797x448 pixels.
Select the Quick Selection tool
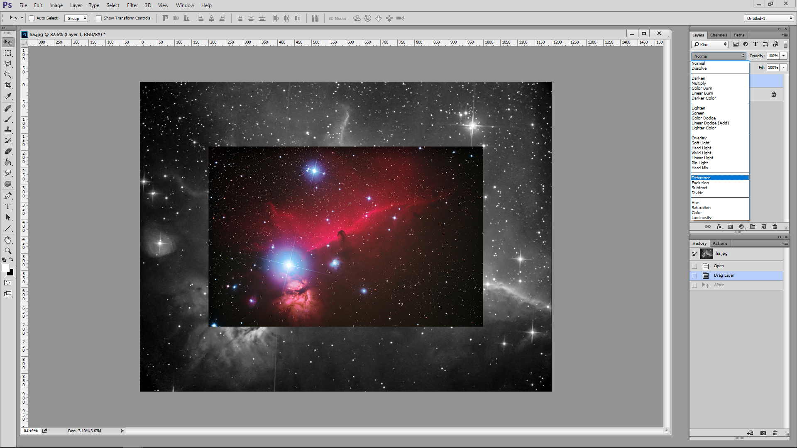pos(8,75)
